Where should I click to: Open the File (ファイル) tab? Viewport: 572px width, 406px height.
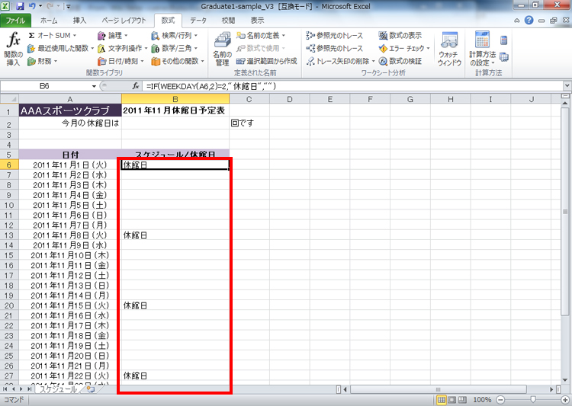15,21
